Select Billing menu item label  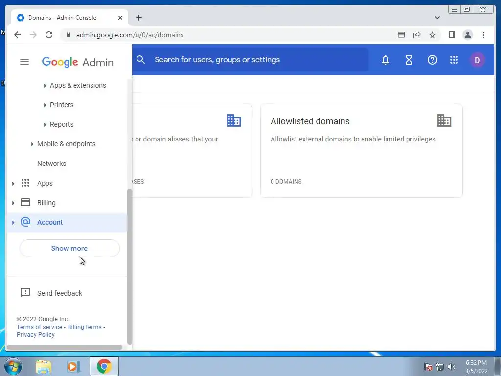click(x=46, y=203)
